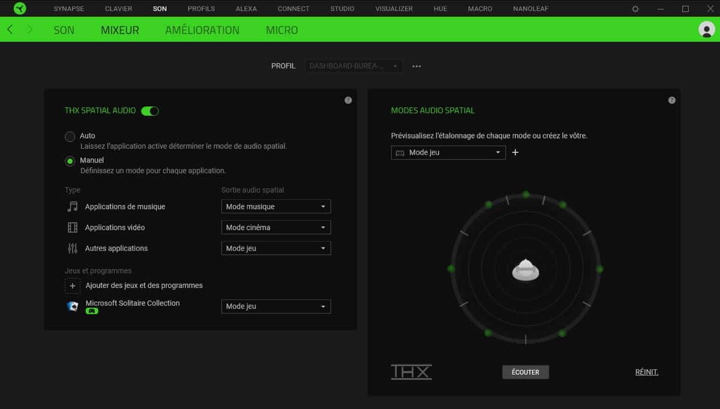Click the rear-left speaker dot
This screenshot has height=409, width=720.
488,333
